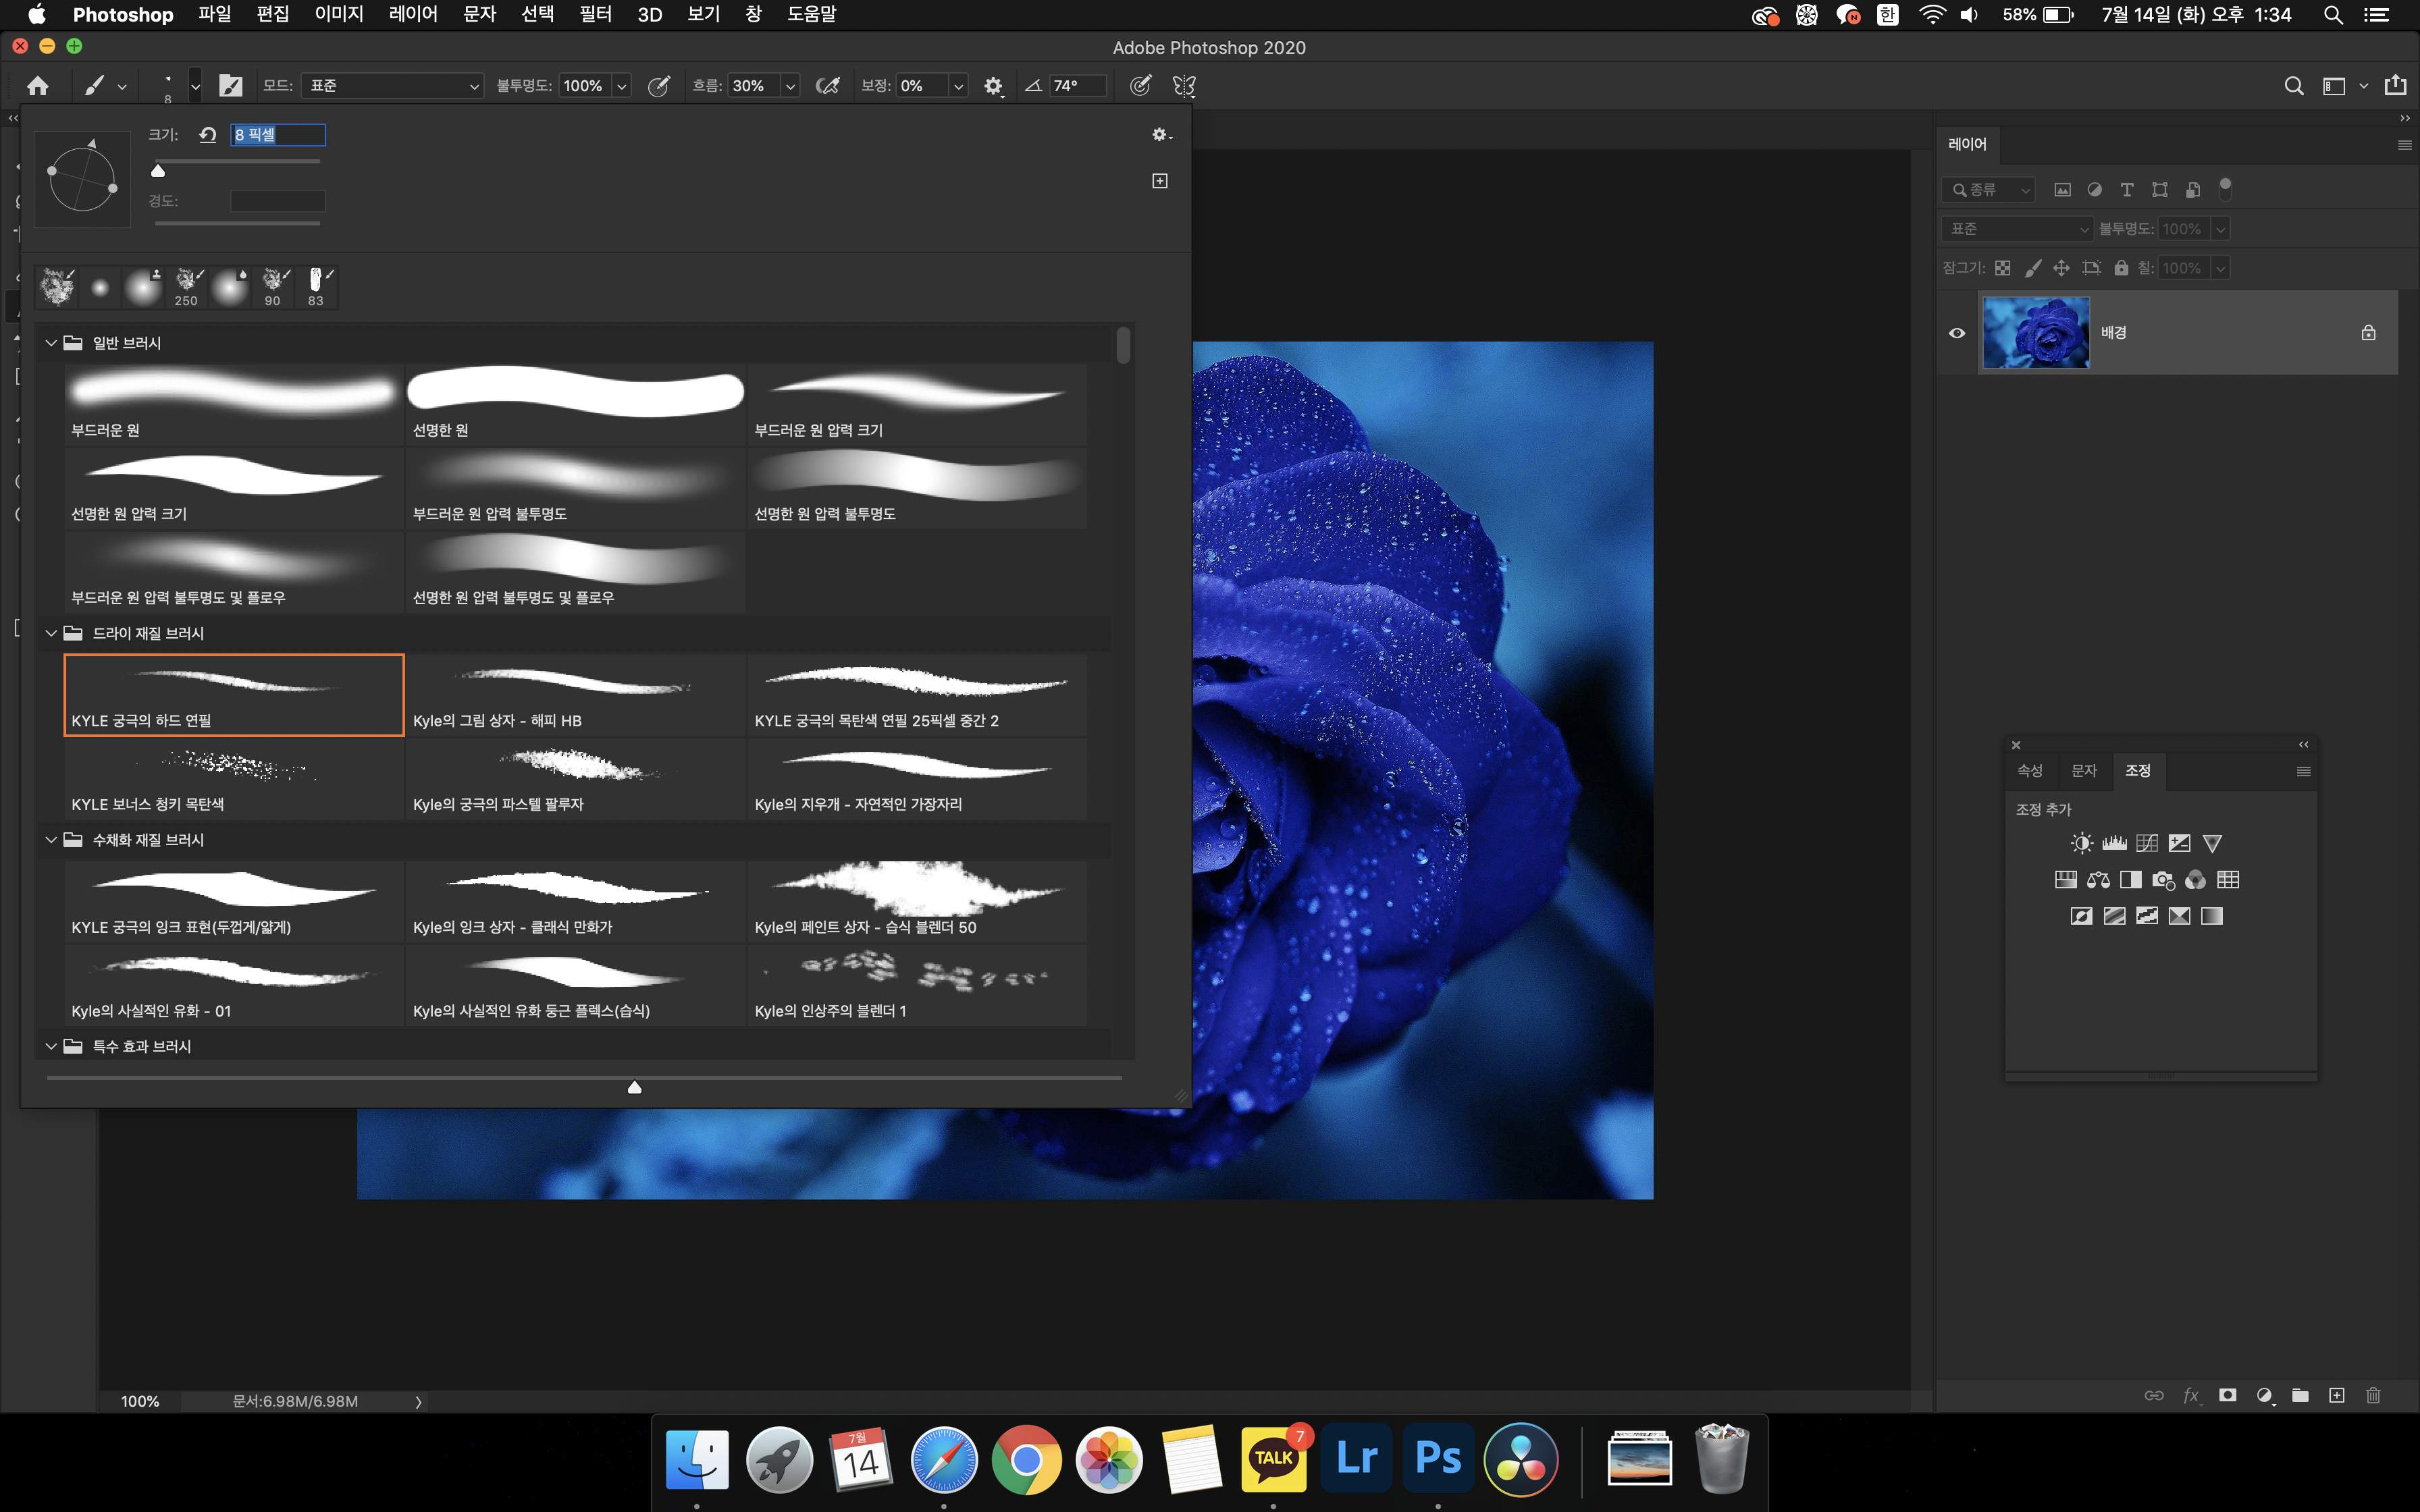
Task: Toggle the airbrush build-up icon
Action: click(827, 86)
